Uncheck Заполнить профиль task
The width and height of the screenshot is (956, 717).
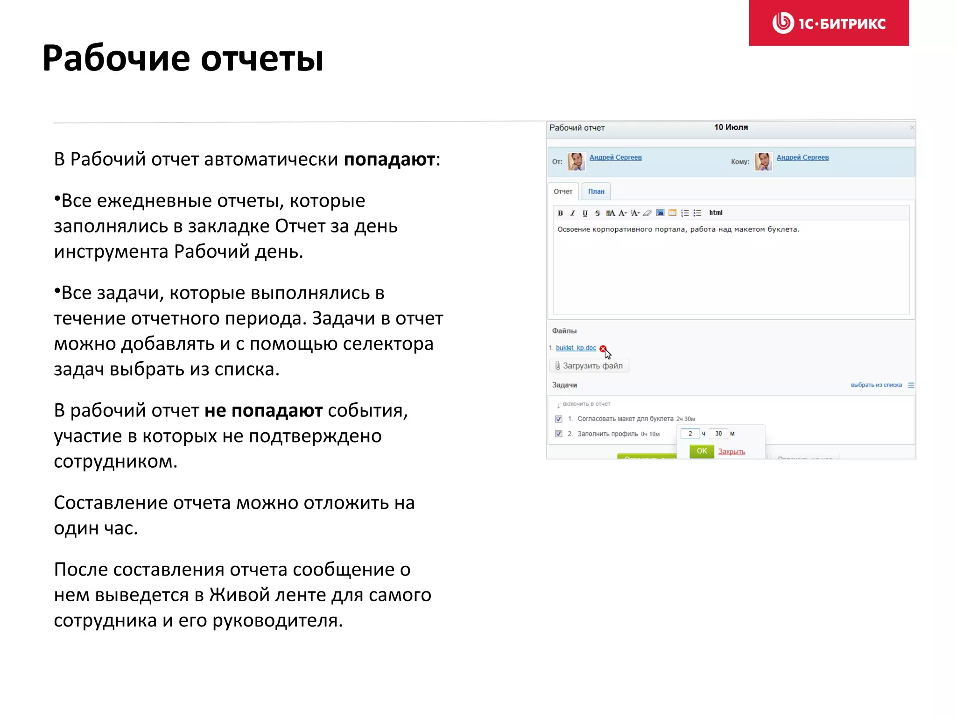[558, 434]
